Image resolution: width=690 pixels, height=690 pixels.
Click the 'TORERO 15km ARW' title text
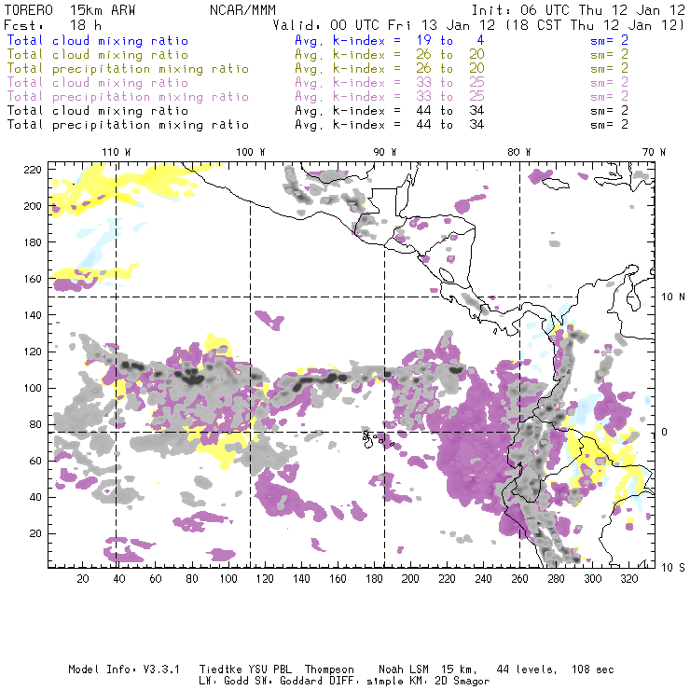70,10
